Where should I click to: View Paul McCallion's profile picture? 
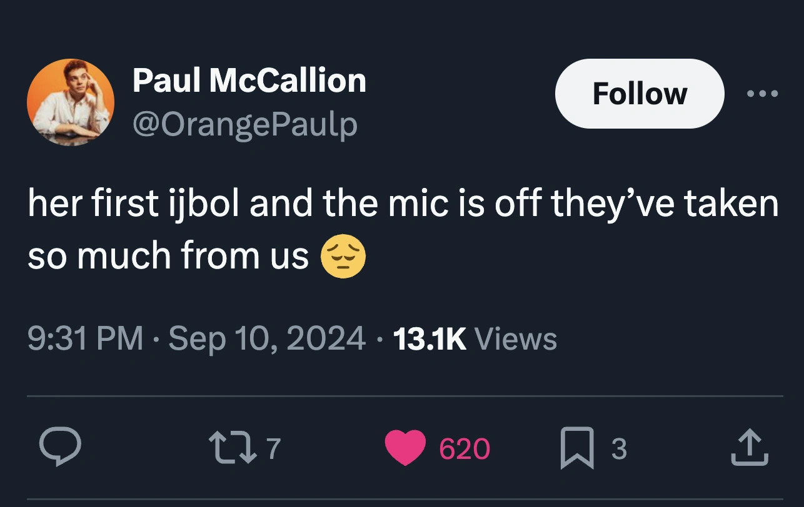coord(71,102)
